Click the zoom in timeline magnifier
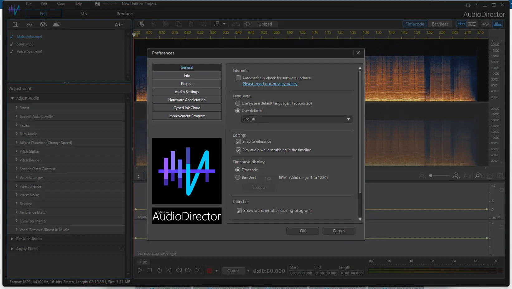This screenshot has width=512, height=289. click(x=456, y=176)
